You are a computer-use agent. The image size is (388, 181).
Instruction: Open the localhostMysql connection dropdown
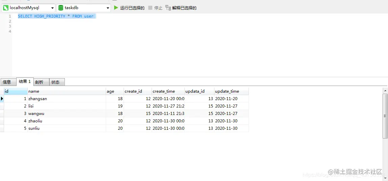click(52, 8)
